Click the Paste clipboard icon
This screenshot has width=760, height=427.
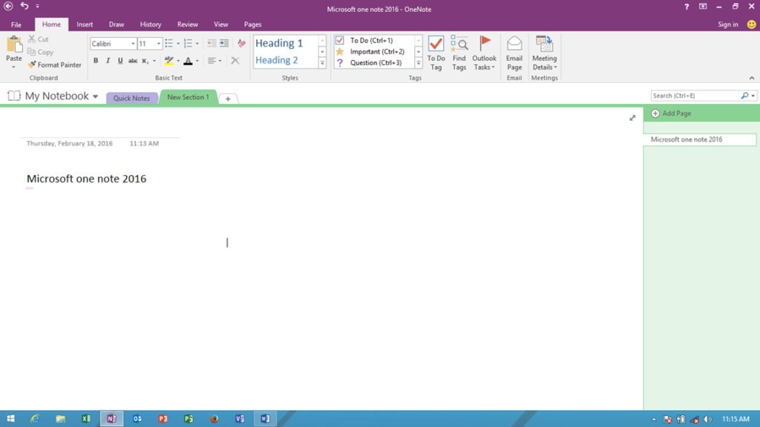(x=14, y=44)
